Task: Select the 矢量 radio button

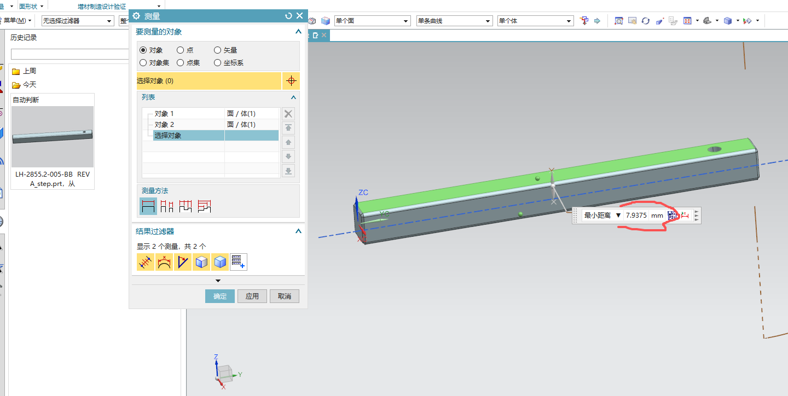Action: 218,50
